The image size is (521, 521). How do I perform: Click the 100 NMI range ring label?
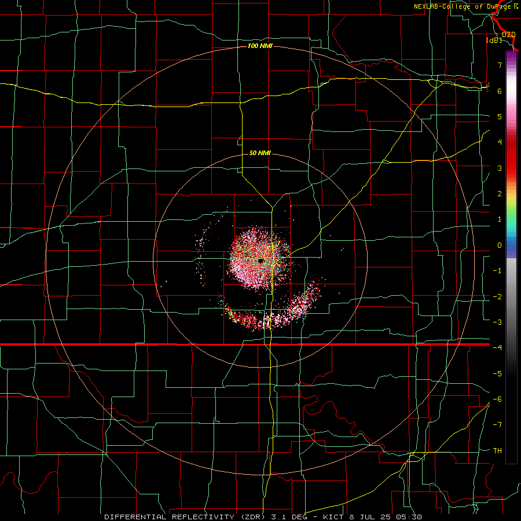point(260,46)
